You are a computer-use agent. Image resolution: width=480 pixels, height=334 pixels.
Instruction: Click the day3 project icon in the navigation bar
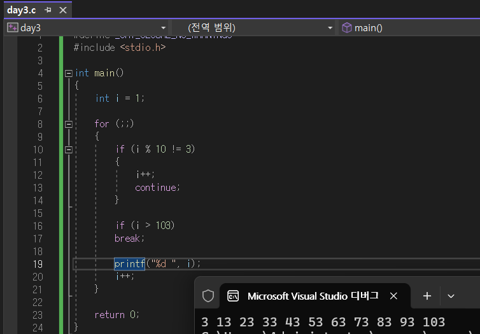(13, 27)
